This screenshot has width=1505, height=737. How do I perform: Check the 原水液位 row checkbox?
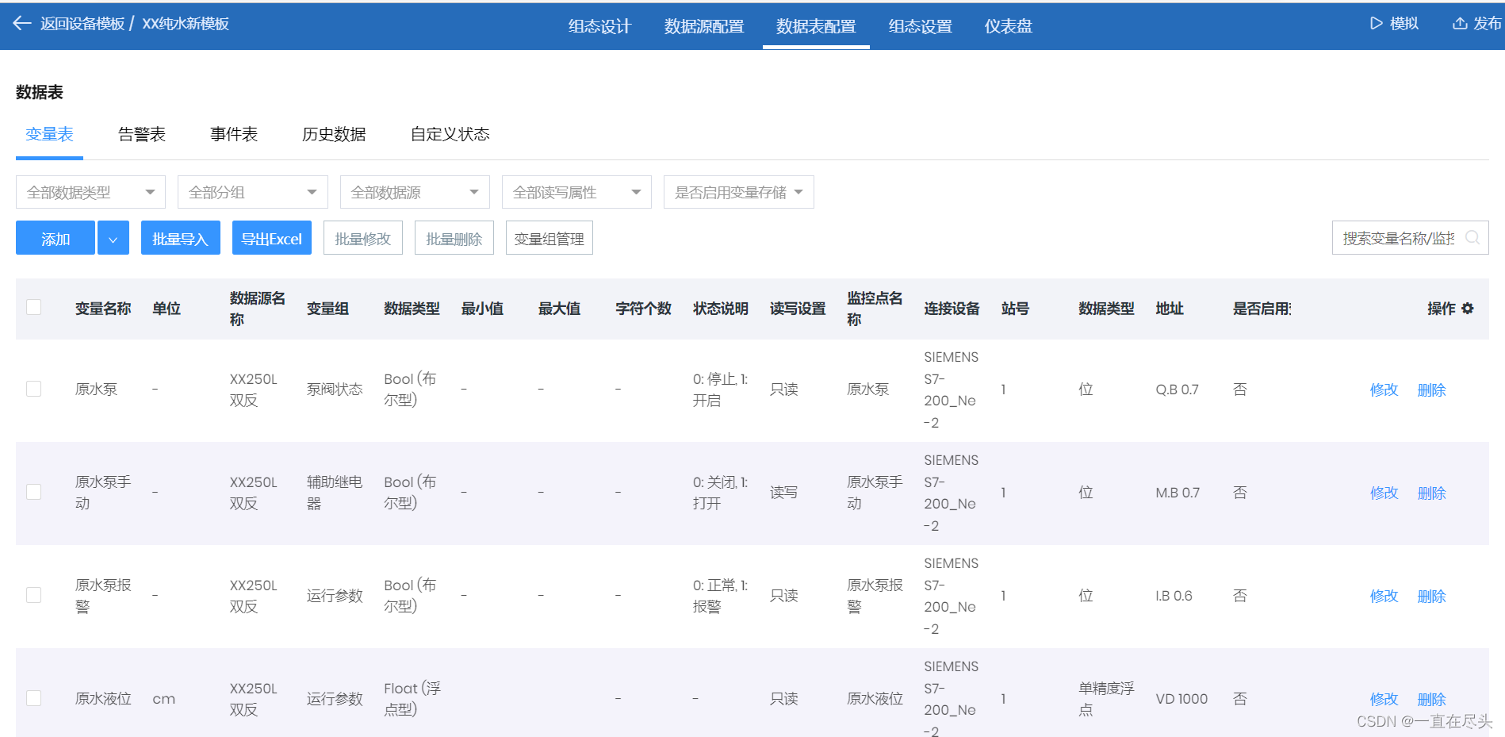point(33,698)
